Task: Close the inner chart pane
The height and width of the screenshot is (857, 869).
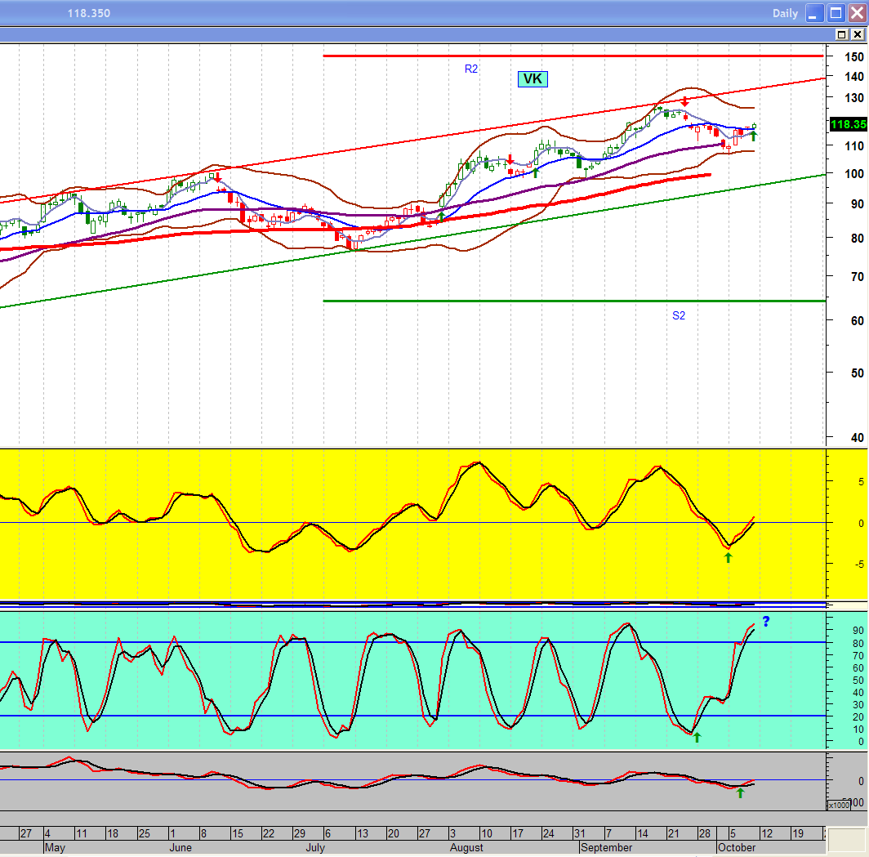Action: pyautogui.click(x=858, y=34)
